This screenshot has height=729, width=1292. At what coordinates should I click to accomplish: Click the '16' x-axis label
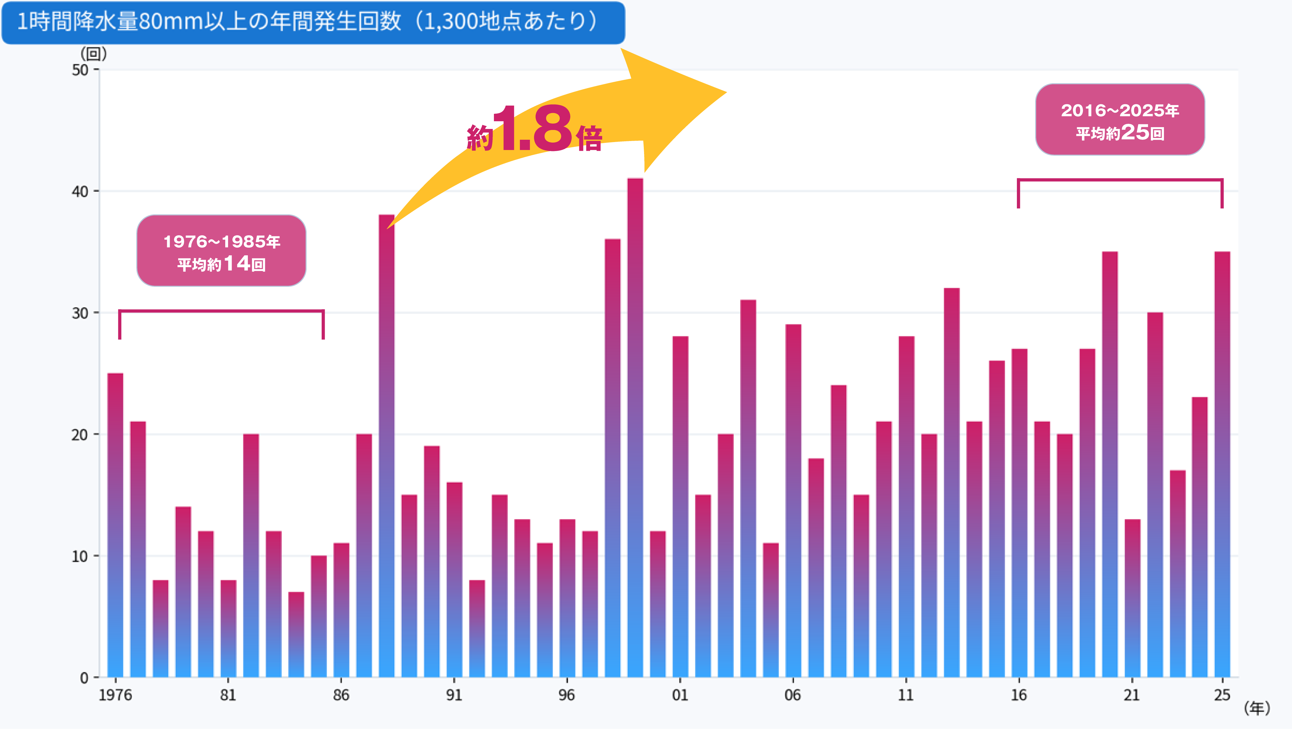click(x=1019, y=695)
